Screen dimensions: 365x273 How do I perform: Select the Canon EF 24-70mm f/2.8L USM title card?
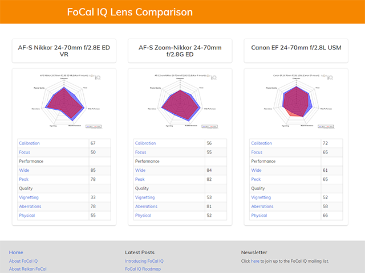[296, 51]
